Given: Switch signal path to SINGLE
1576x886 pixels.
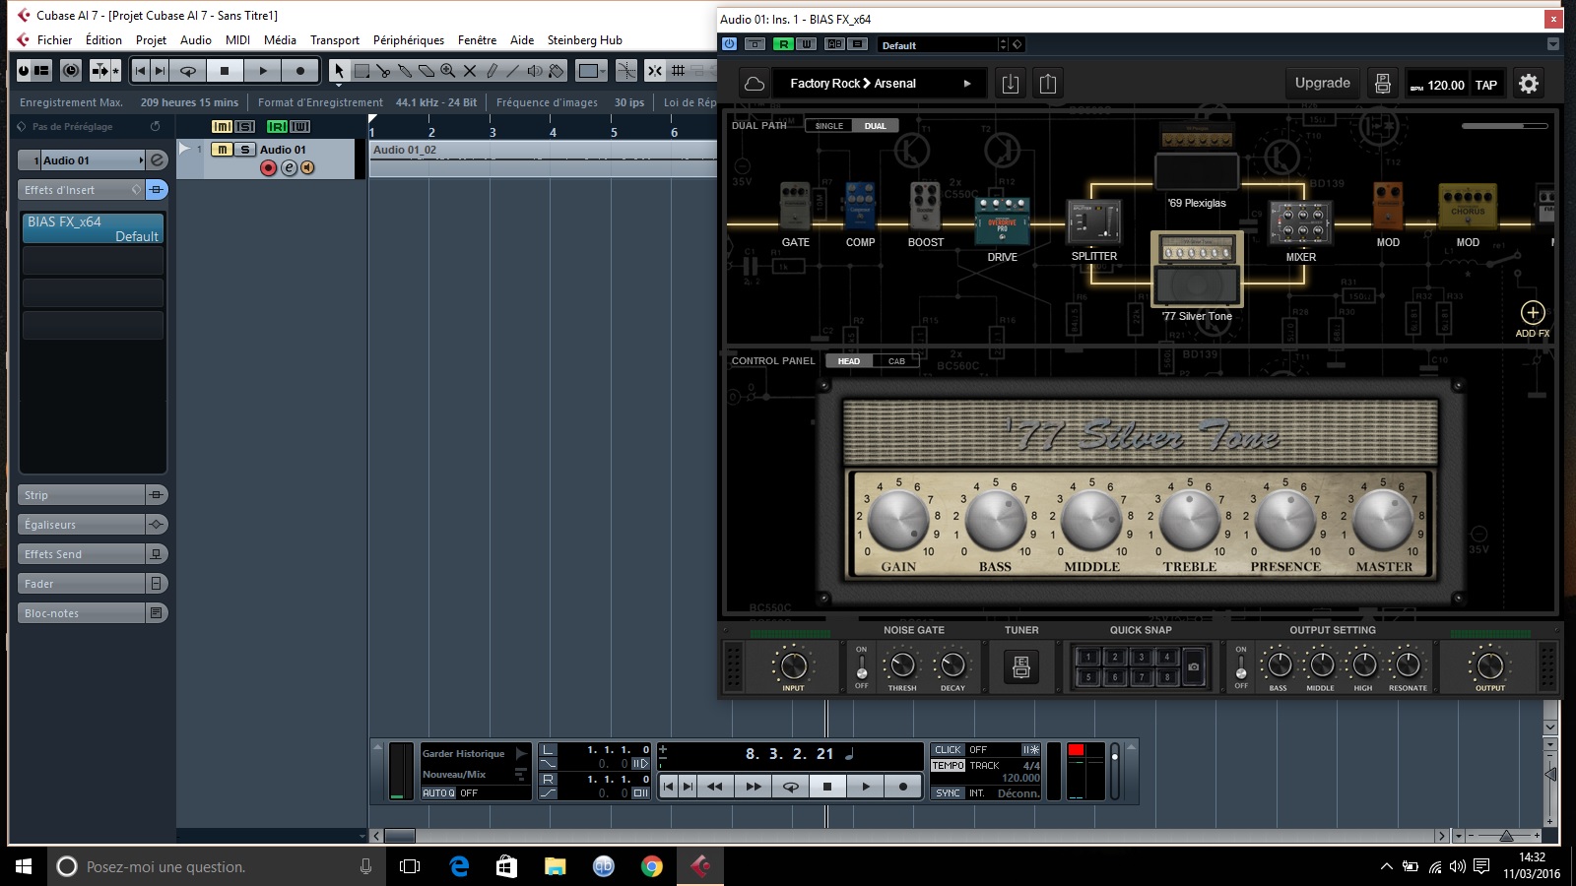Looking at the screenshot, I should pyautogui.click(x=829, y=126).
